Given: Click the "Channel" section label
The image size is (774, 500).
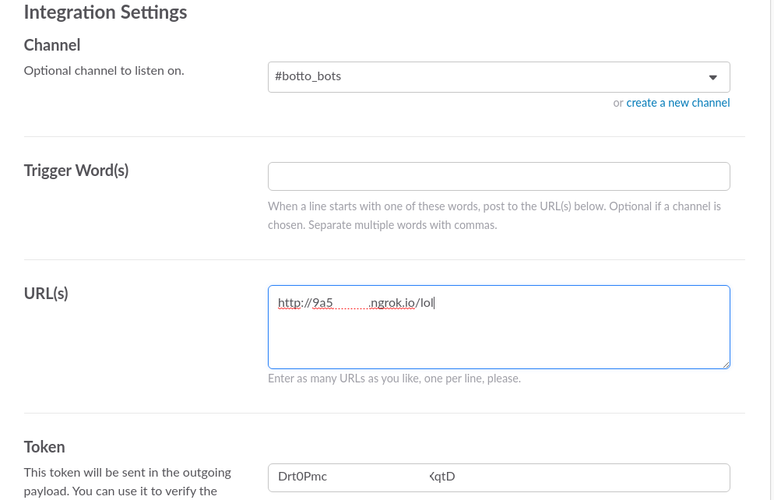Looking at the screenshot, I should click(x=52, y=45).
